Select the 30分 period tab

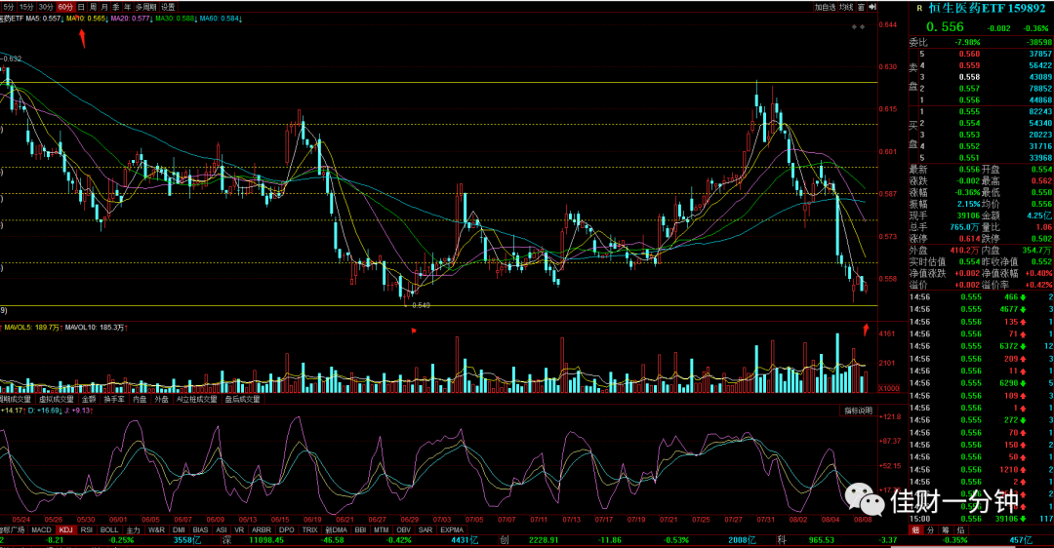(45, 7)
